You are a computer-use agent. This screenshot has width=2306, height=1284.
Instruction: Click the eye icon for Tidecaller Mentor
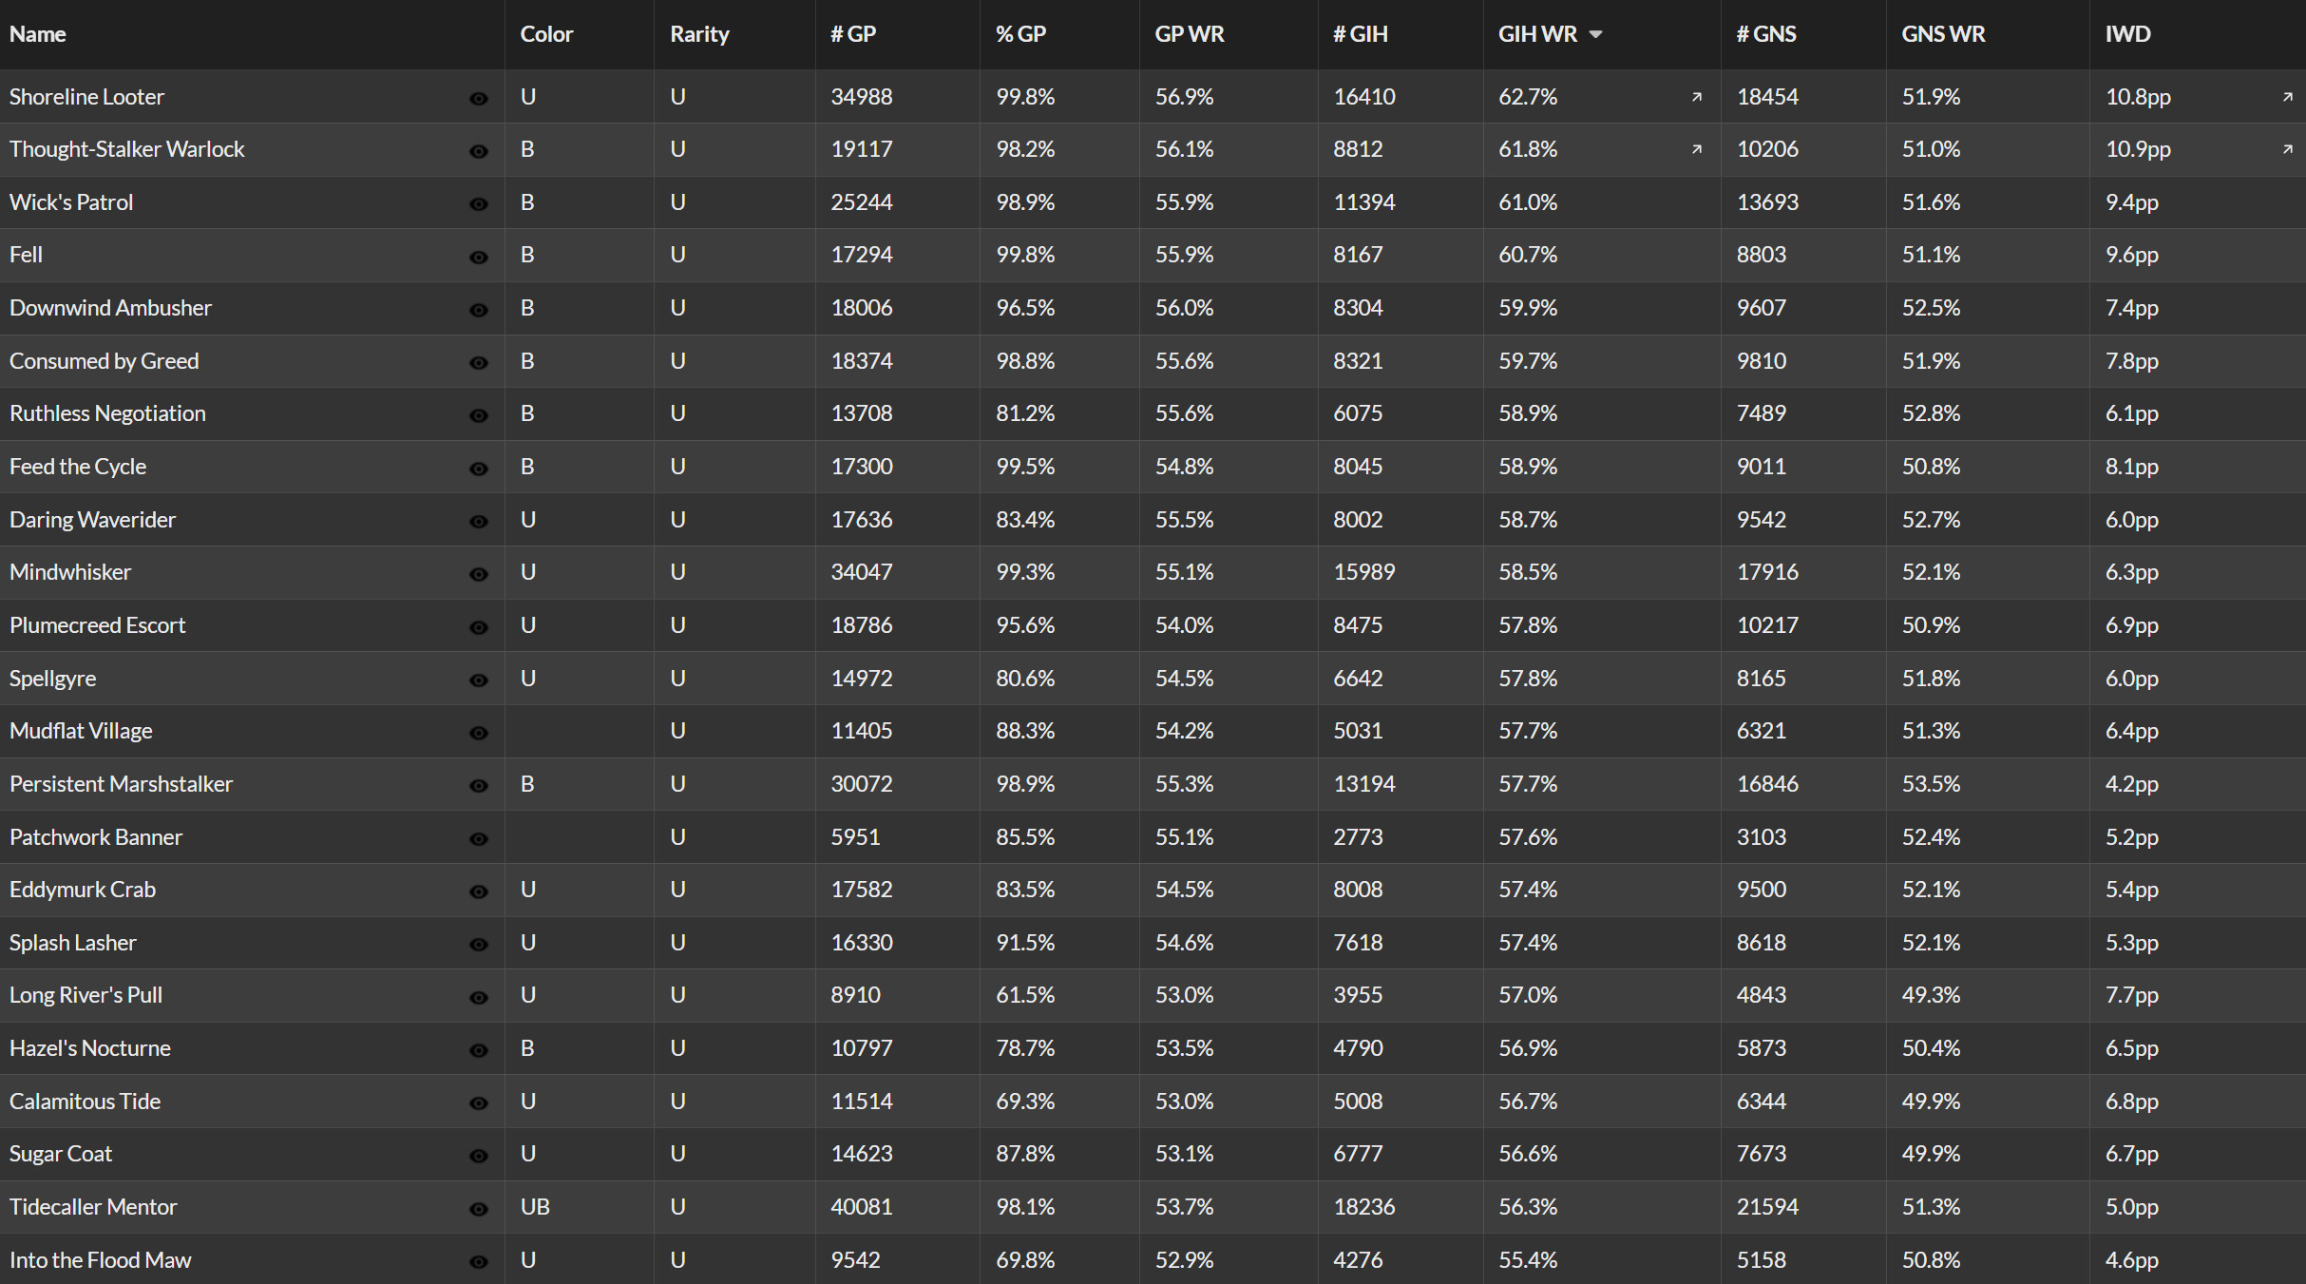pos(479,1209)
